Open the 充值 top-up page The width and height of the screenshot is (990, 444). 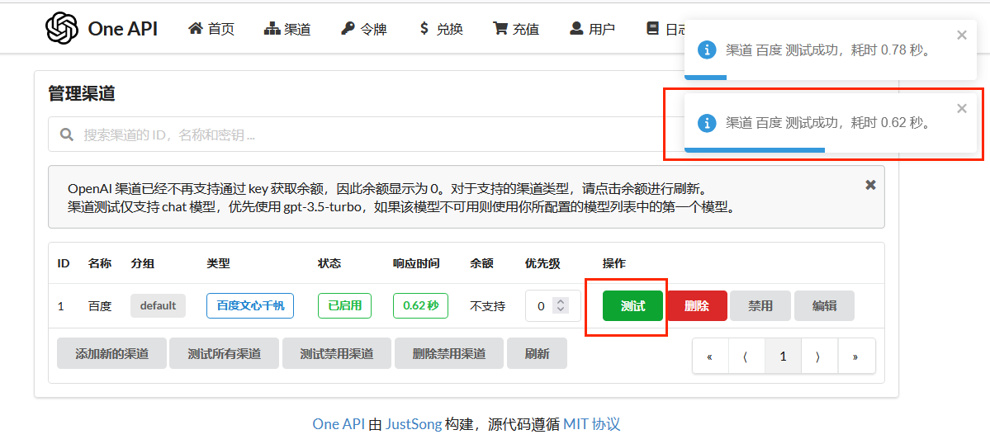516,29
